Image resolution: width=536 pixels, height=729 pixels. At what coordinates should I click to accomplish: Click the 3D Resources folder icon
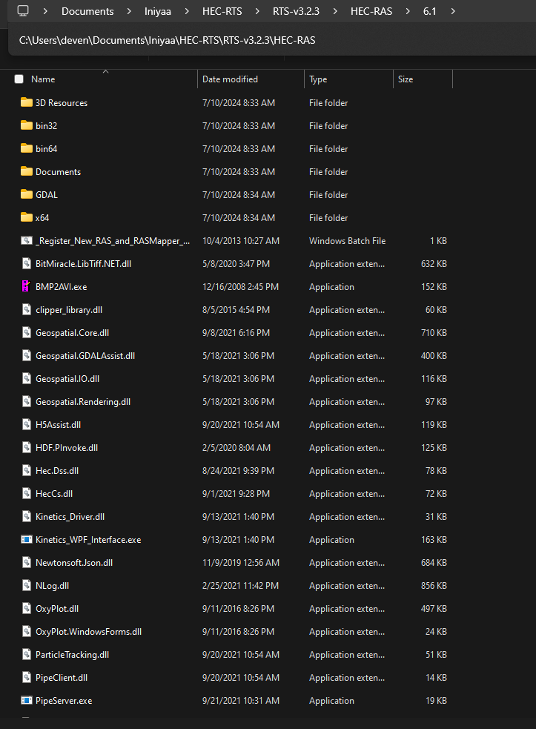coord(27,102)
